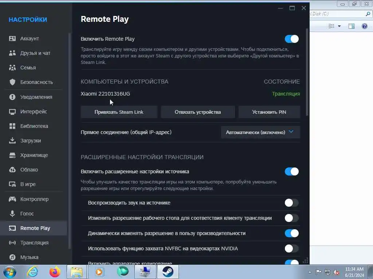Go to Library settings section
Screen dimensions: 373x279
[34, 126]
